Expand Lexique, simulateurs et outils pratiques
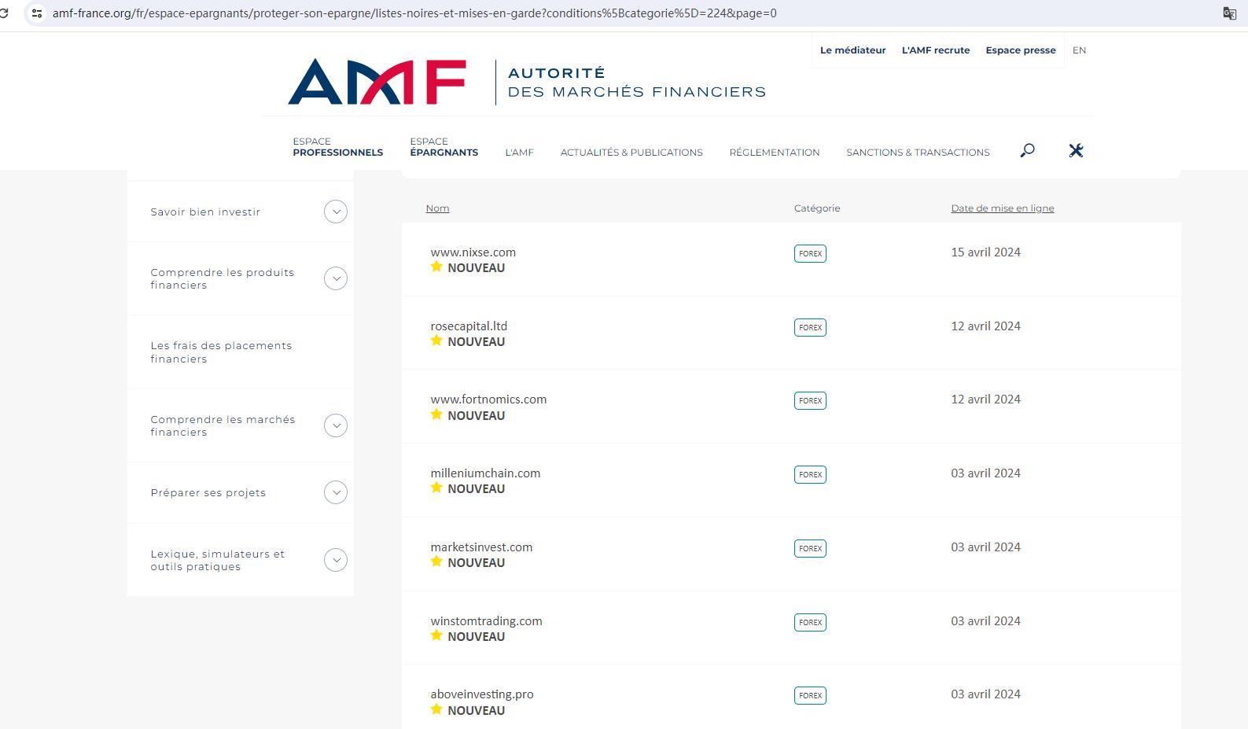Viewport: 1248px width, 729px height. coord(336,560)
